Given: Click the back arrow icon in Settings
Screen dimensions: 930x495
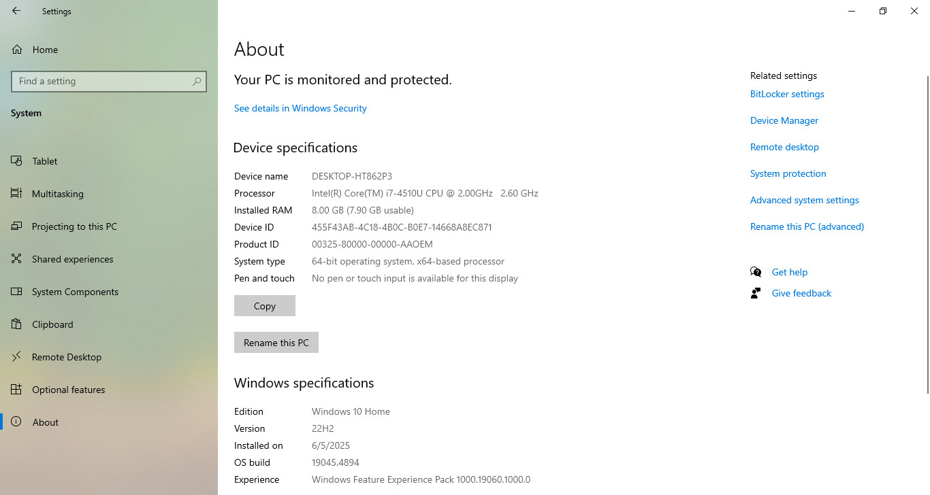Looking at the screenshot, I should (x=16, y=11).
